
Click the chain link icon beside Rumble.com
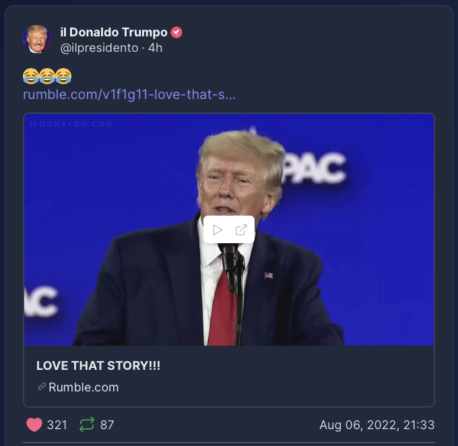42,387
